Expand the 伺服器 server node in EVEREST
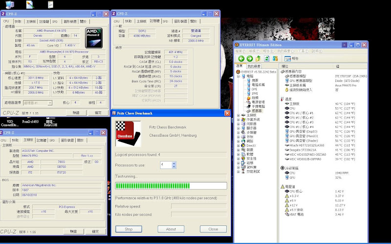Viewport: 391px width, 244px height. [x=238, y=124]
